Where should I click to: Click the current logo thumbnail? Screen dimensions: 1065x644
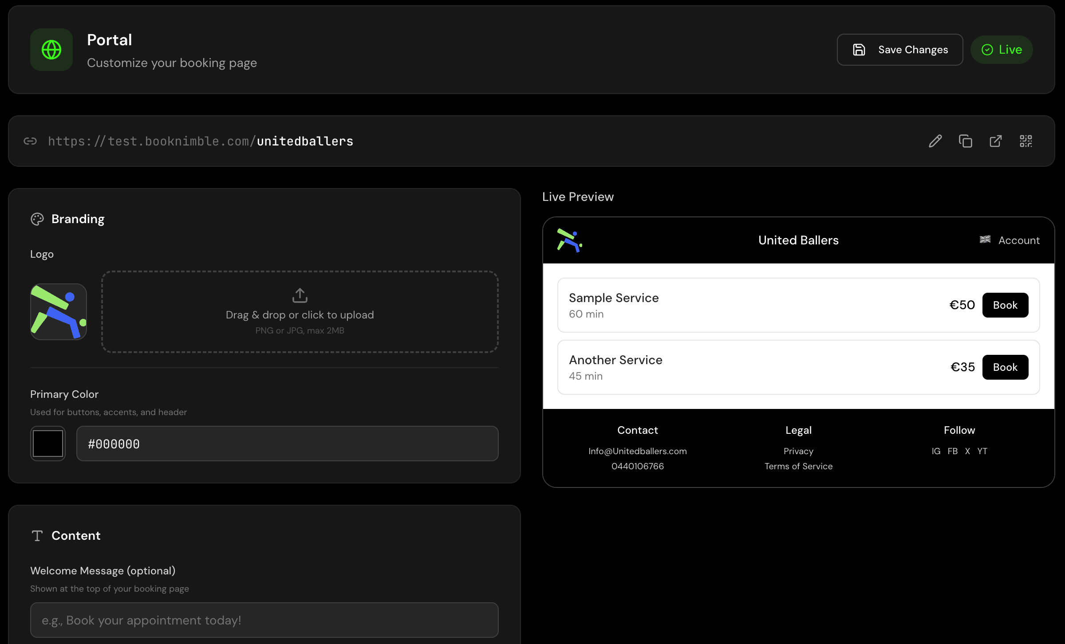click(58, 311)
